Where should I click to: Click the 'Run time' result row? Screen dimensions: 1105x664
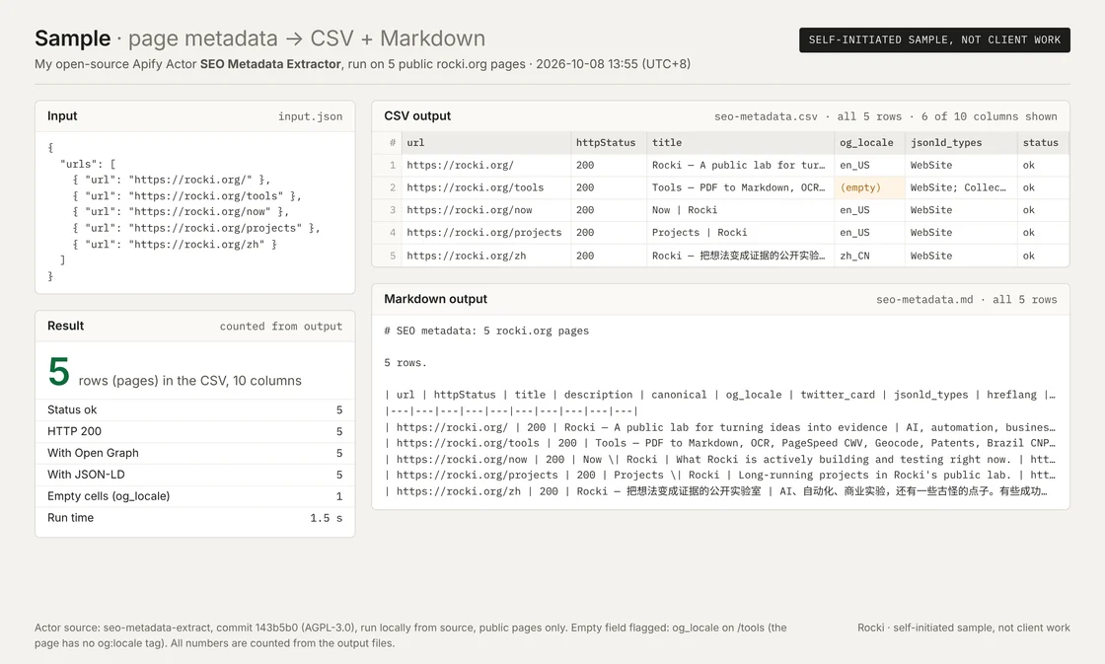pos(195,518)
